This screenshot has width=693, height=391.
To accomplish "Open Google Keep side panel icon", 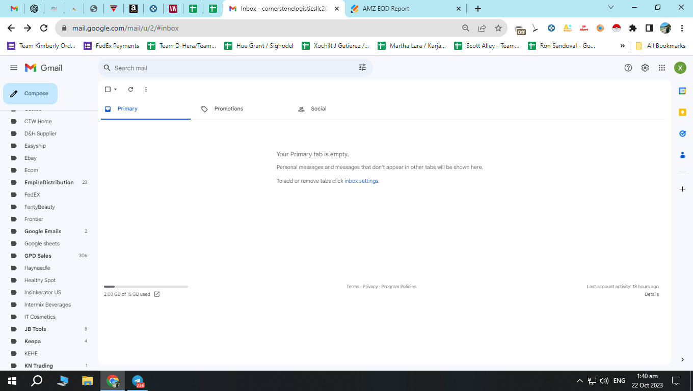I will tap(682, 112).
